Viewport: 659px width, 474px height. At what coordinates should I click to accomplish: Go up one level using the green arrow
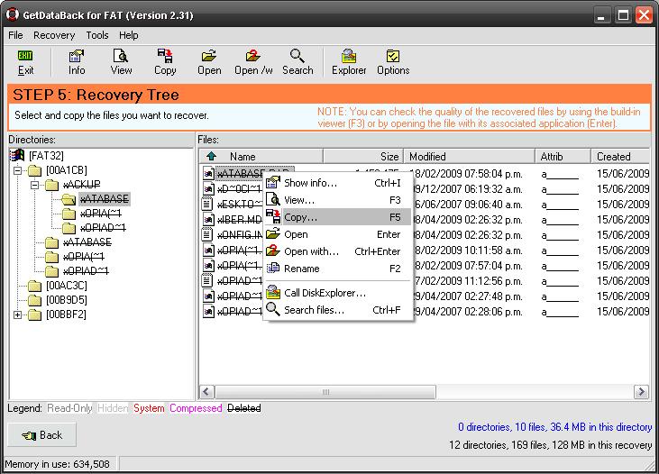click(211, 156)
